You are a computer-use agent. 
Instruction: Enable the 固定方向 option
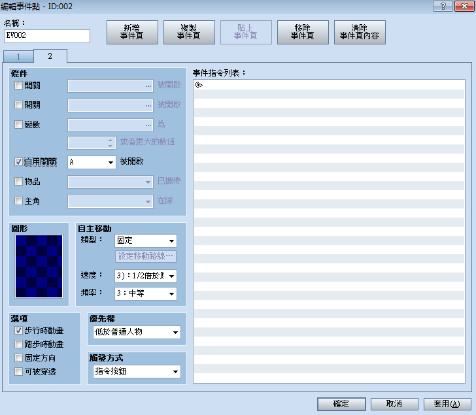[18, 357]
